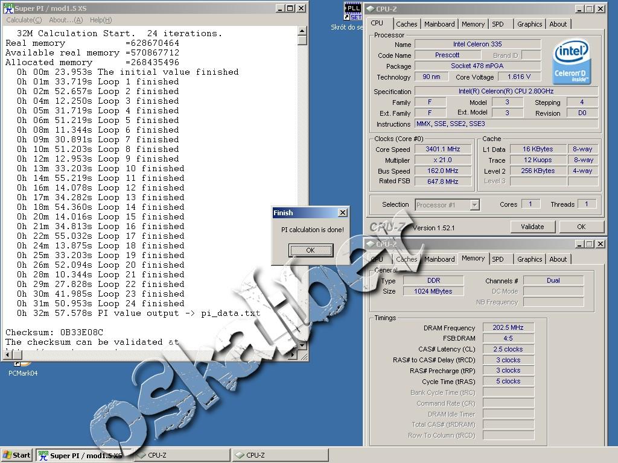This screenshot has height=463, width=618.
Task: Click Super PI vertical scrollbar down arrow
Action: pyautogui.click(x=302, y=345)
